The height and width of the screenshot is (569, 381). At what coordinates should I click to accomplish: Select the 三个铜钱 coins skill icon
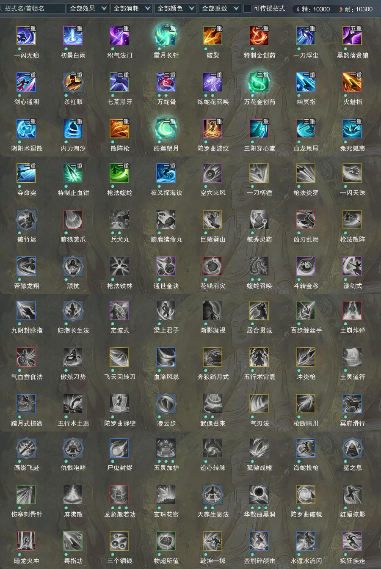[120, 541]
